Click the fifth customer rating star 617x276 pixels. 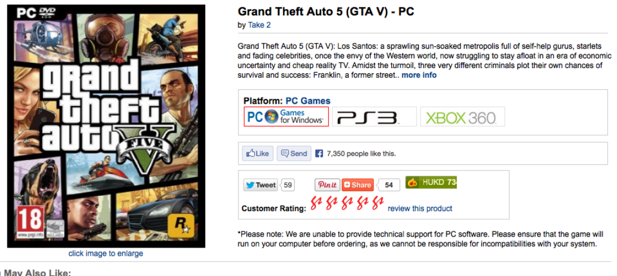click(377, 204)
